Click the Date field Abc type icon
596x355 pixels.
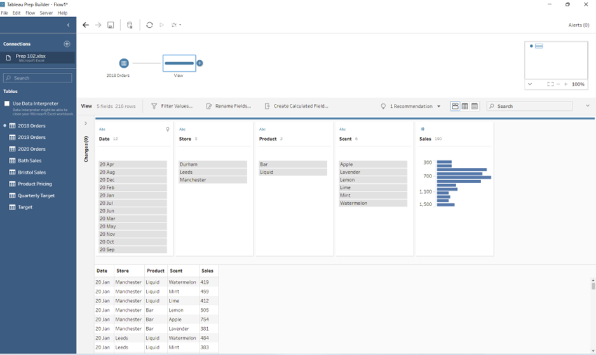coord(102,129)
